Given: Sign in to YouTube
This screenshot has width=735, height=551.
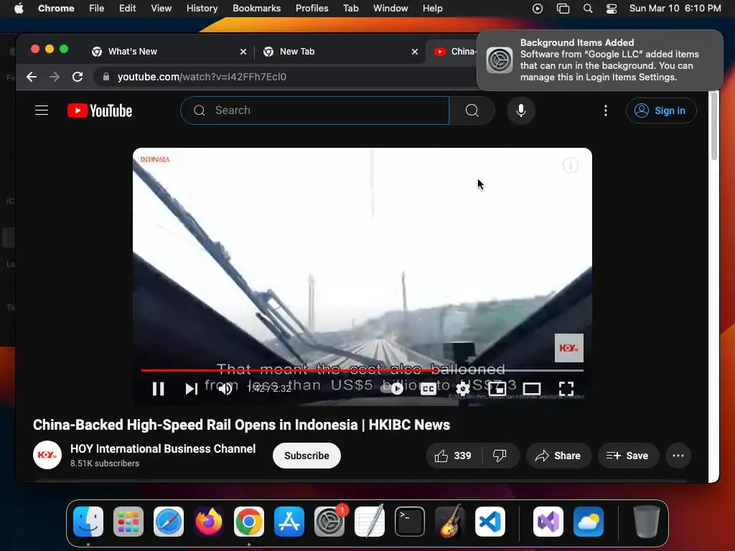Looking at the screenshot, I should (661, 110).
